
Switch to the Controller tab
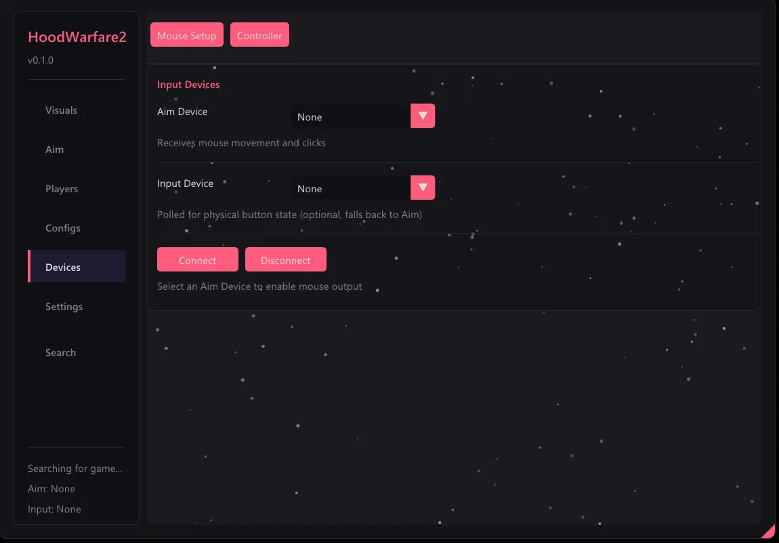259,35
